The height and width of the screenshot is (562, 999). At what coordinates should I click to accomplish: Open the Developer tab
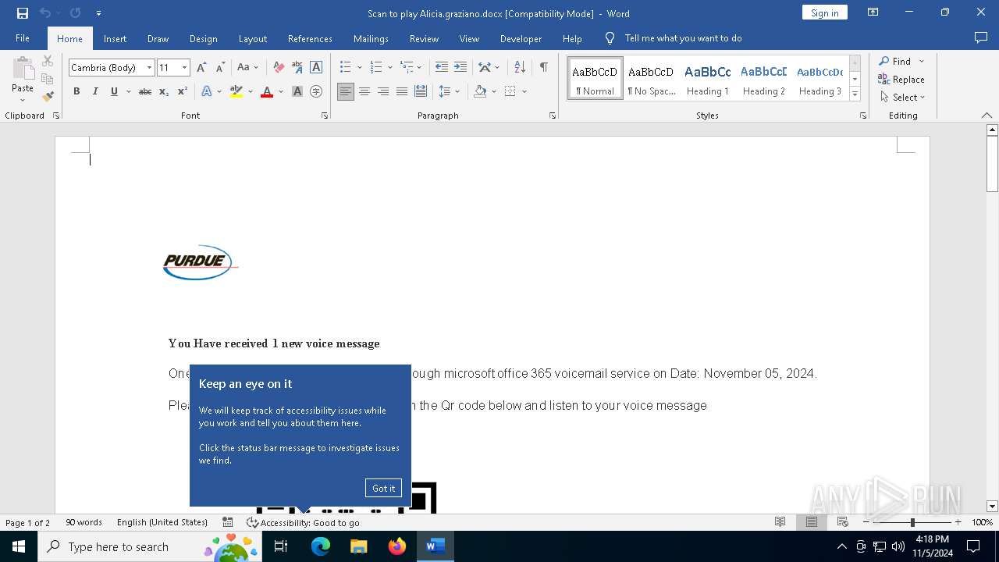pos(521,38)
